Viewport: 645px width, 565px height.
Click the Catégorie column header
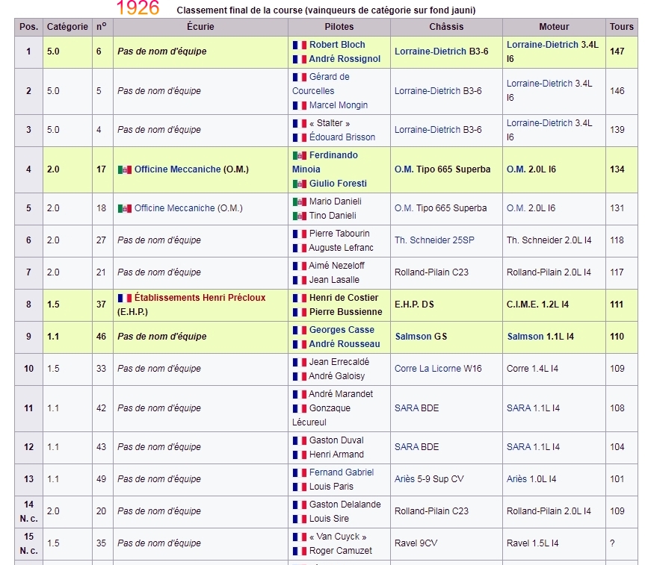coord(67,27)
